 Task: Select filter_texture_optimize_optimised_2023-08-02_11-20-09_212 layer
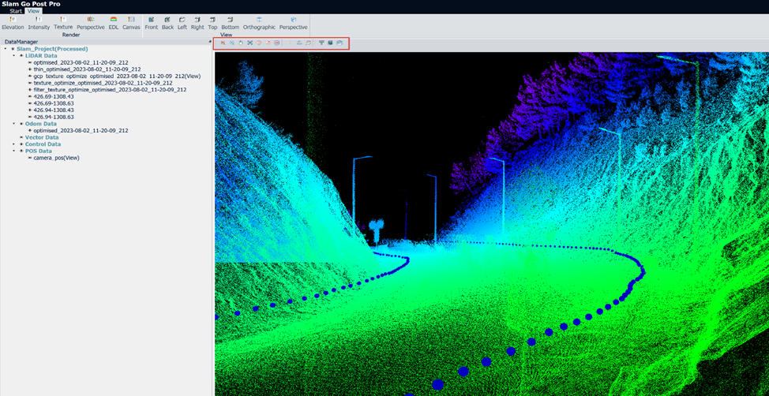(x=110, y=90)
